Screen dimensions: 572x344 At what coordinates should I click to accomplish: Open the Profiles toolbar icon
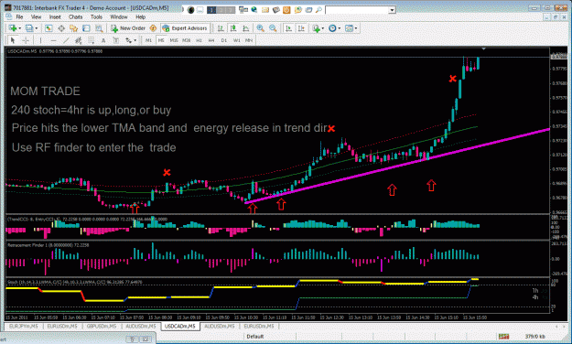pos(29,28)
